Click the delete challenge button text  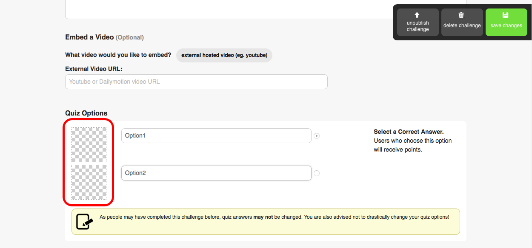pyautogui.click(x=462, y=25)
